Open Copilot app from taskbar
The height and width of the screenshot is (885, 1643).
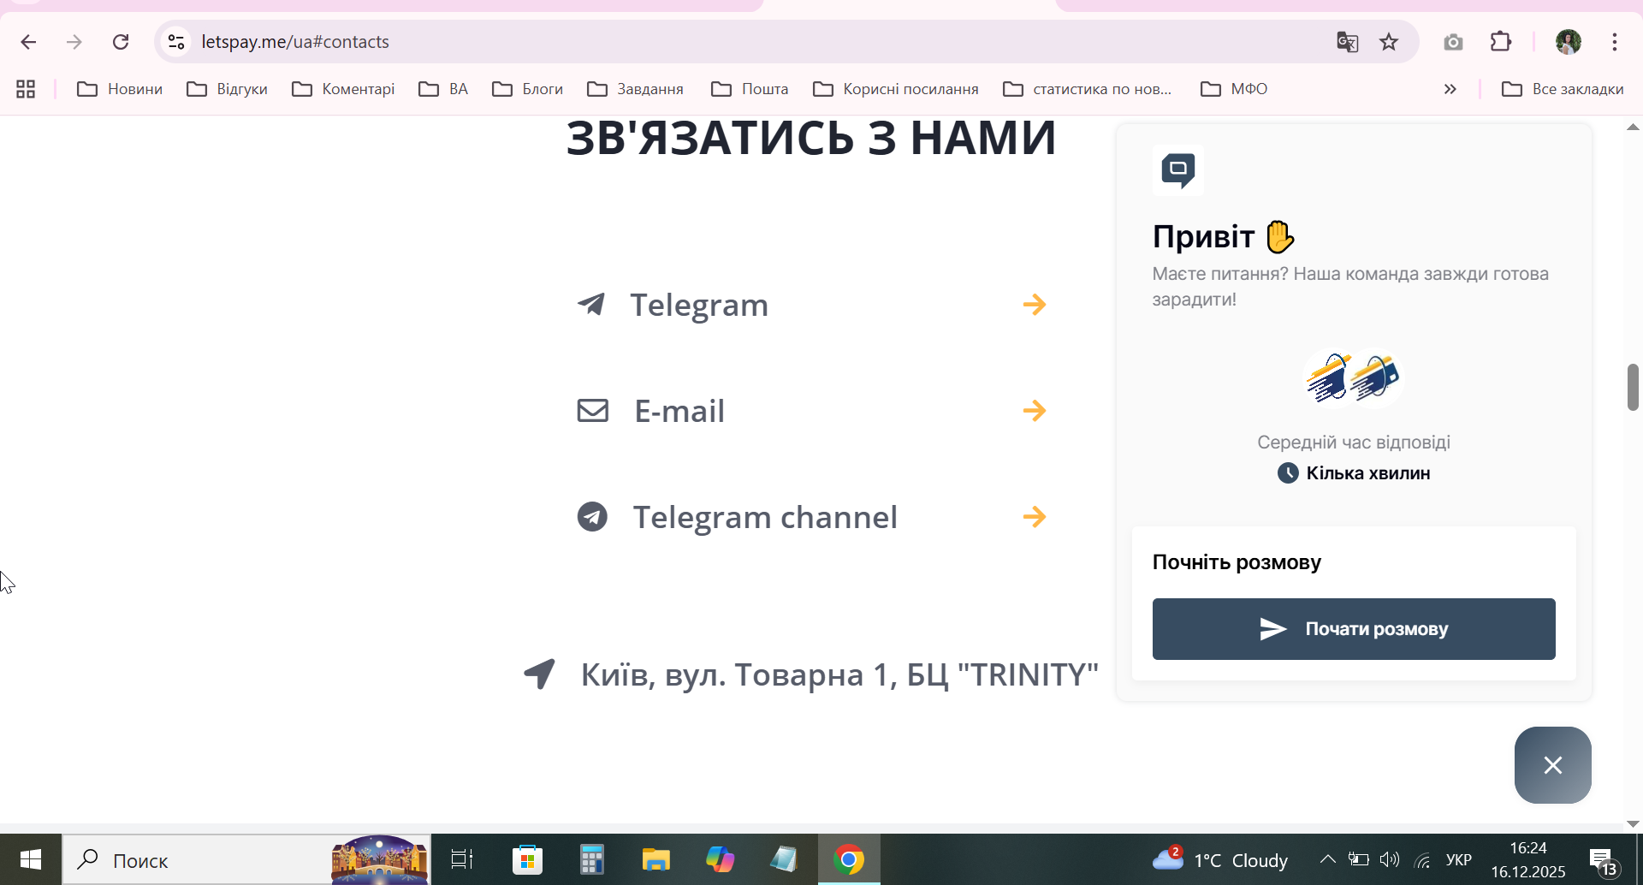click(x=720, y=859)
